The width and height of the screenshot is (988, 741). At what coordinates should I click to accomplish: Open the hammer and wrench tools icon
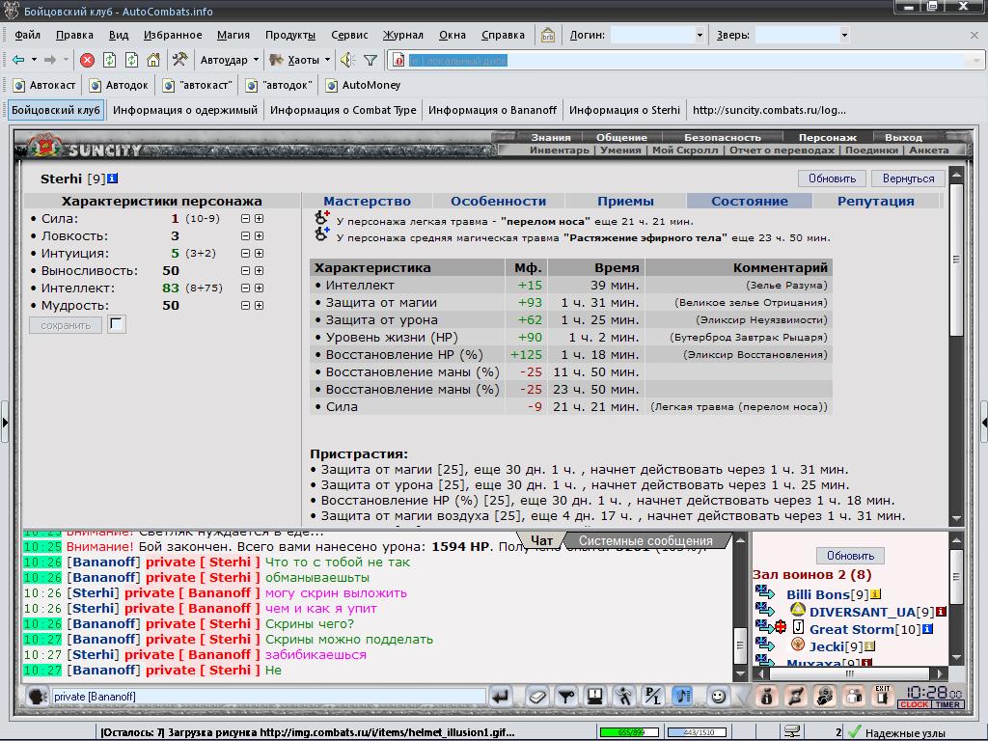tap(180, 60)
